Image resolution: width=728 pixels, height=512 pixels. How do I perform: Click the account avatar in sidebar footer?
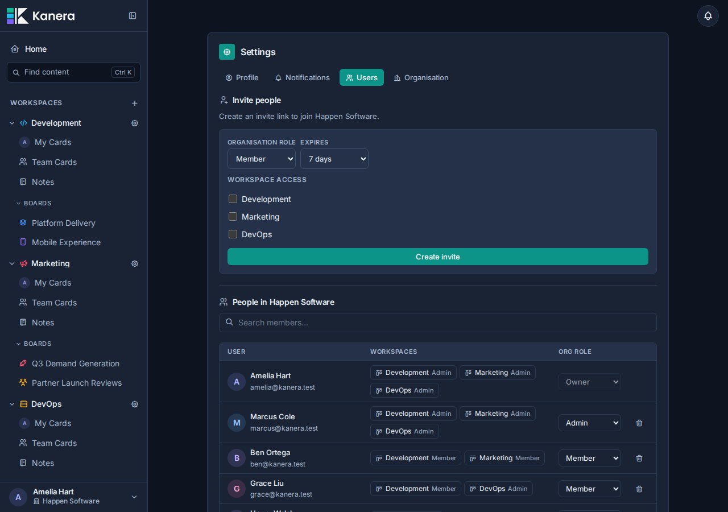tap(18, 497)
